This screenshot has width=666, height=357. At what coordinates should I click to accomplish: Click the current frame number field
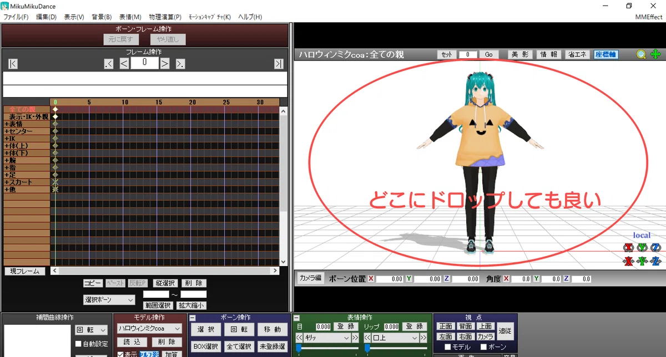click(x=144, y=63)
